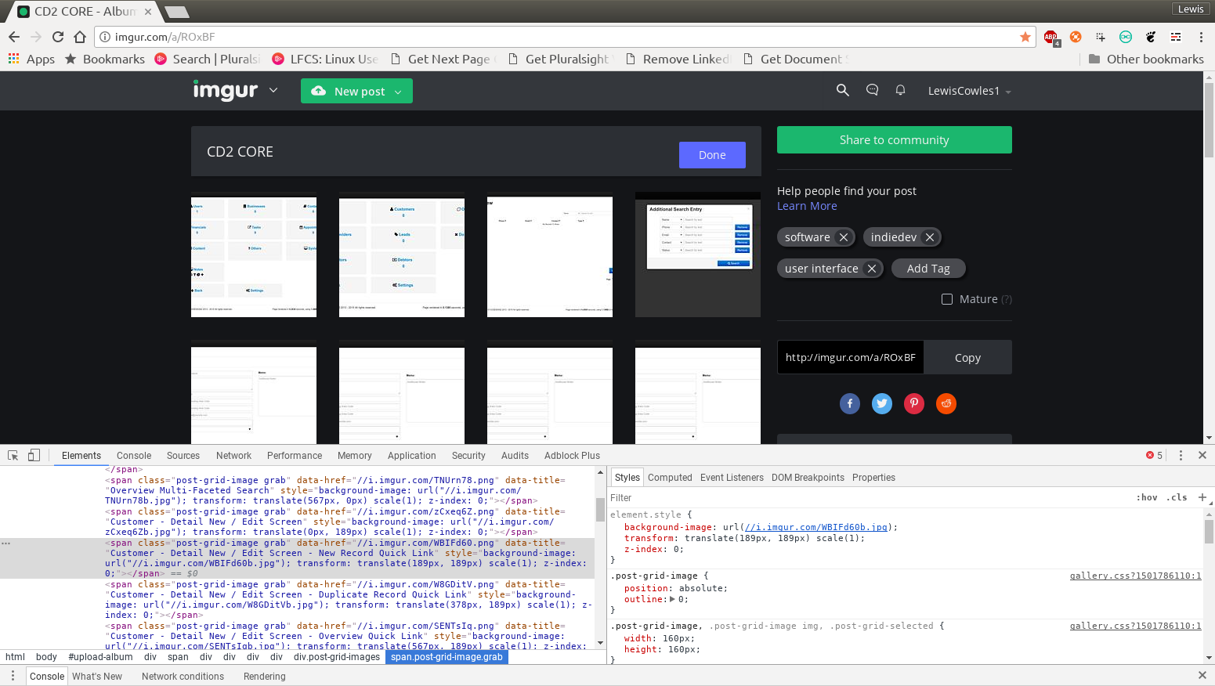Open the imgur messages chat icon

pos(872,91)
